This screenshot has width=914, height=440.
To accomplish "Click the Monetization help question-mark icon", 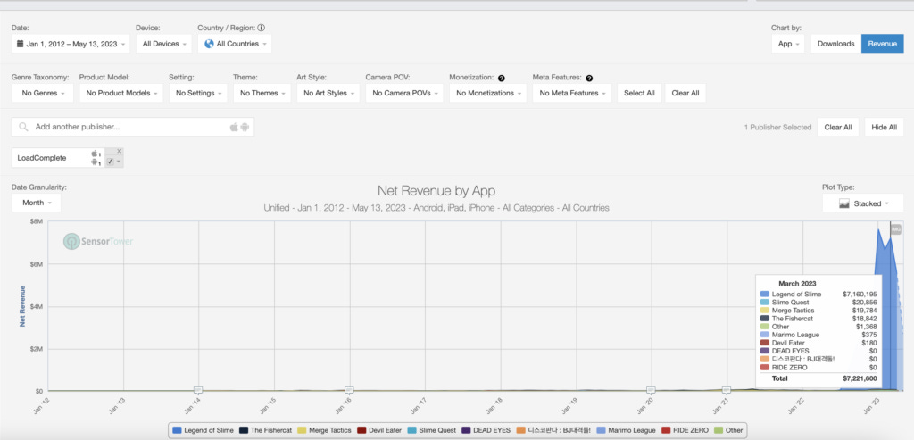I will 502,78.
